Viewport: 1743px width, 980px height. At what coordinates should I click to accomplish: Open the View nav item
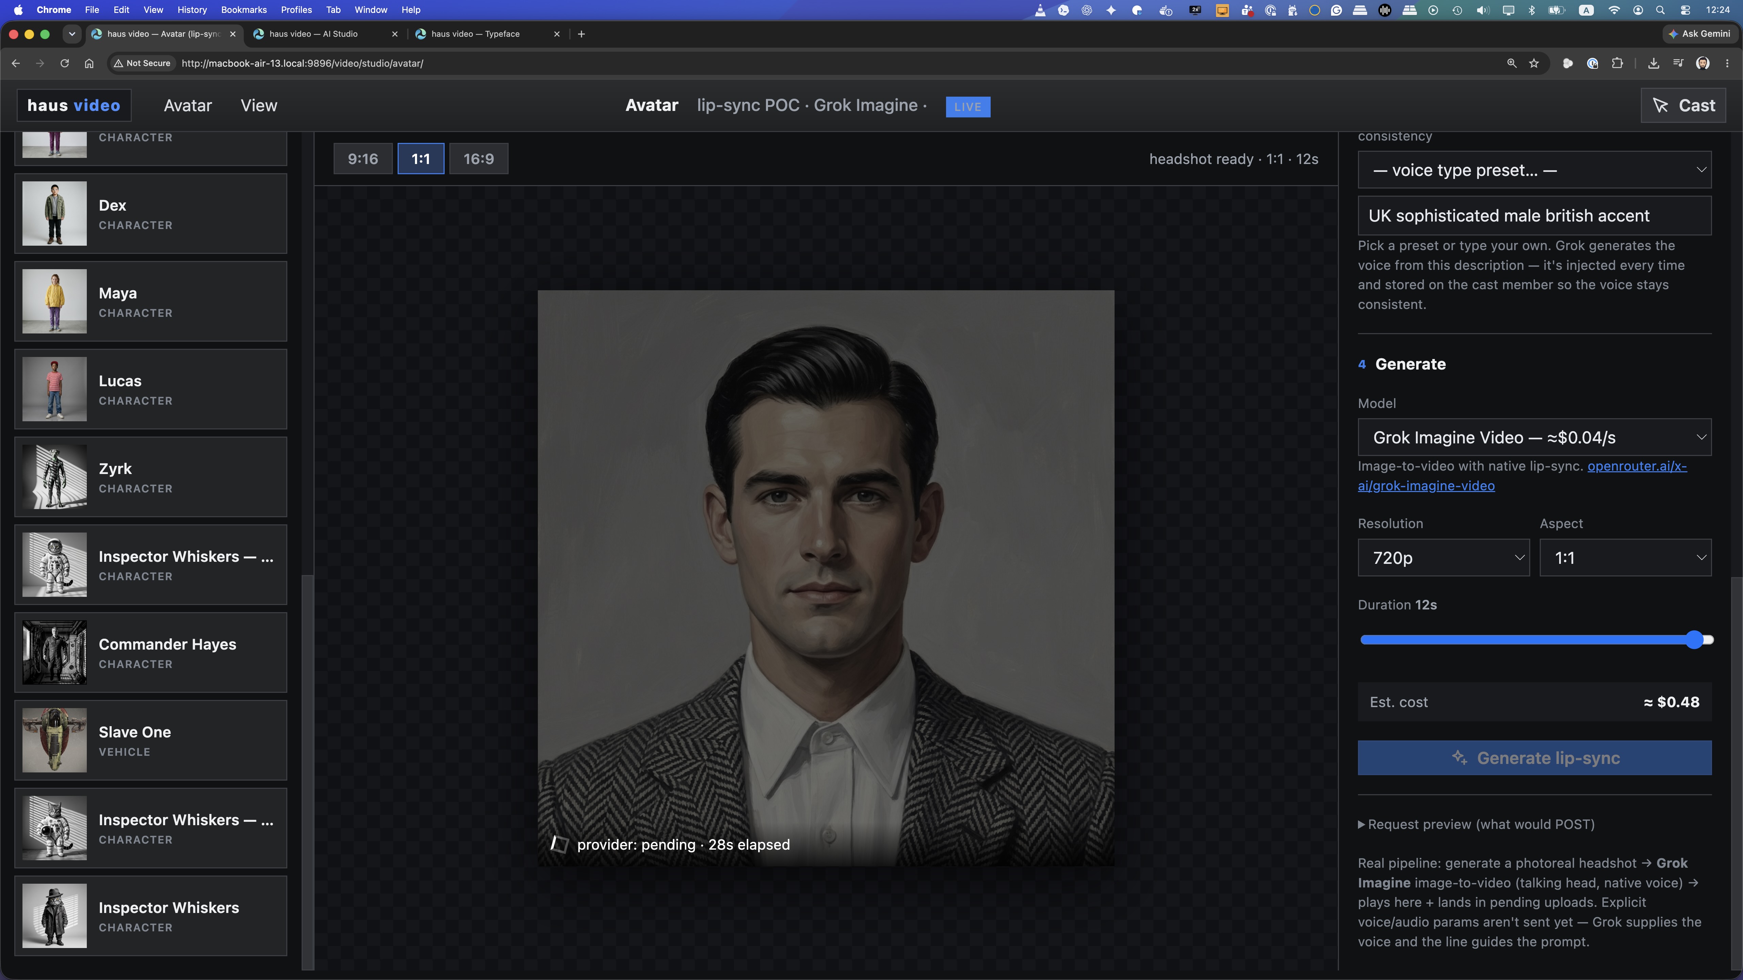(259, 105)
